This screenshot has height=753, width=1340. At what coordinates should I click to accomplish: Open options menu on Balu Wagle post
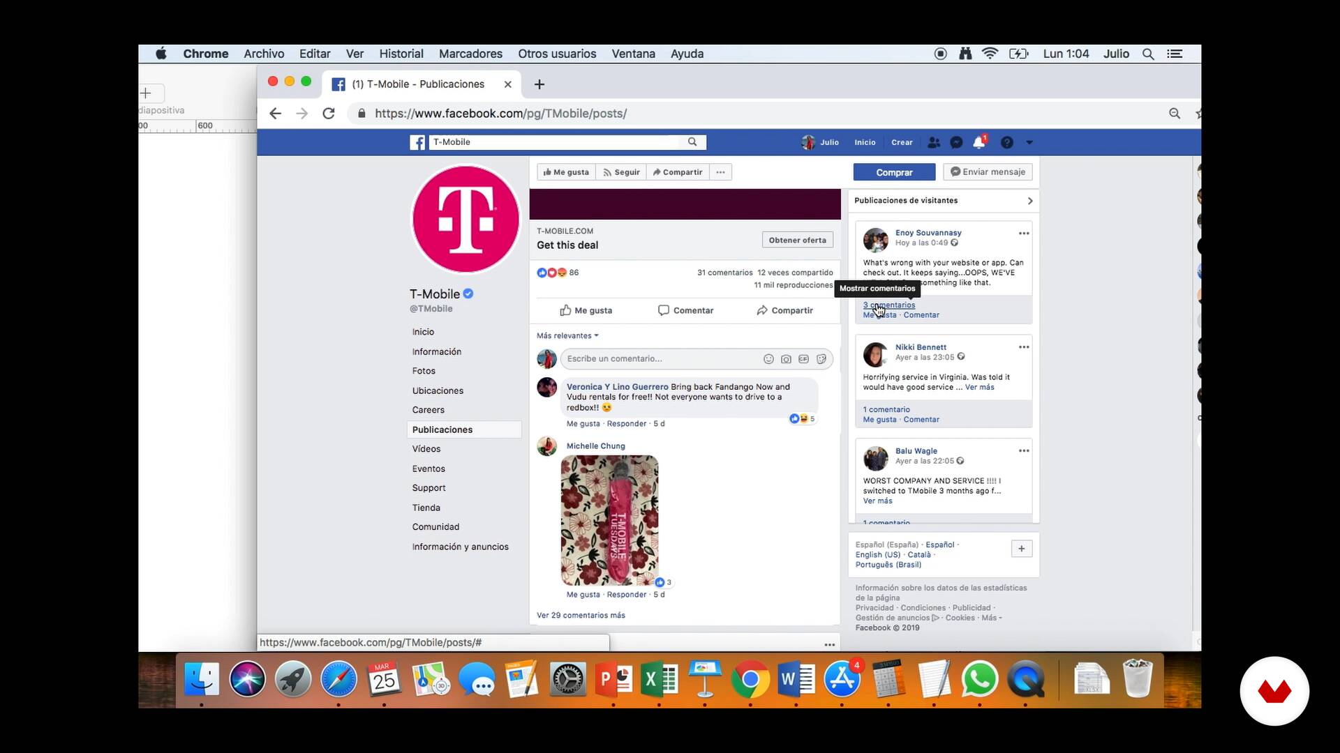point(1024,451)
